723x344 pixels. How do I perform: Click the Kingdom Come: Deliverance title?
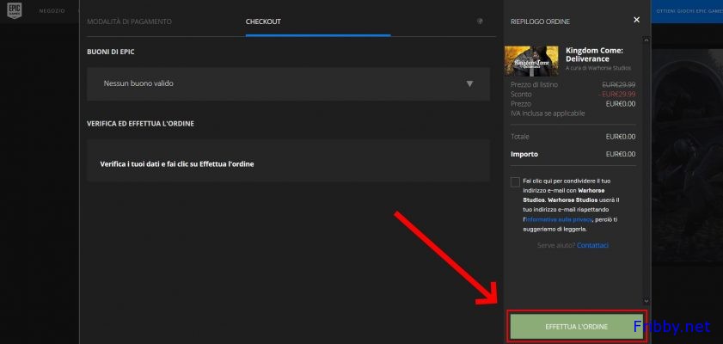(x=593, y=54)
